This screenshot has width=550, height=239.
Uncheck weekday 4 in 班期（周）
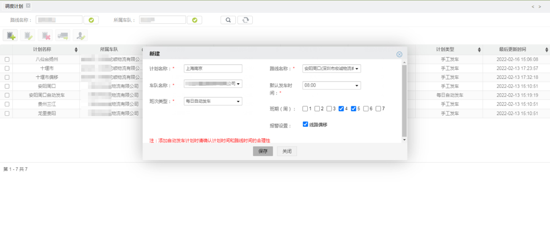coord(342,109)
